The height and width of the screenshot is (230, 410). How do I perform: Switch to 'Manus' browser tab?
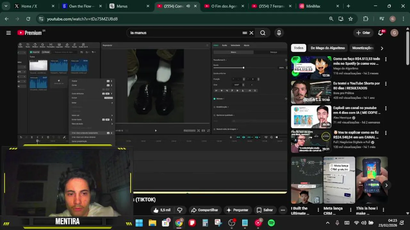click(129, 6)
